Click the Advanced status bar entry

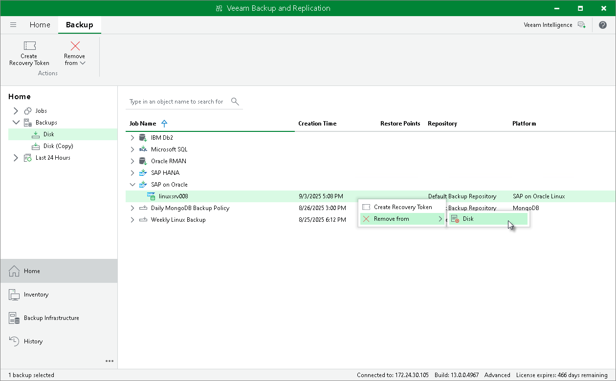tap(497, 375)
